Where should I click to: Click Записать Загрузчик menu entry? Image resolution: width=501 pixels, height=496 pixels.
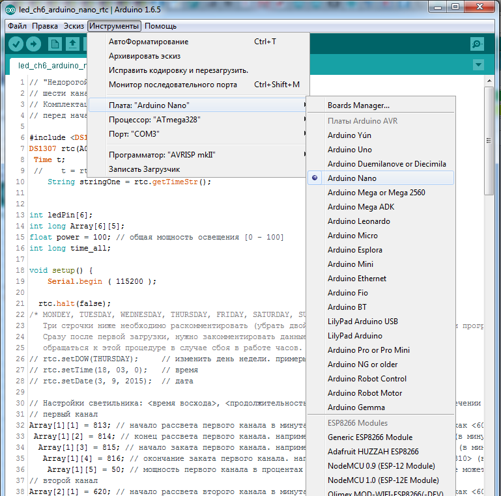click(143, 169)
